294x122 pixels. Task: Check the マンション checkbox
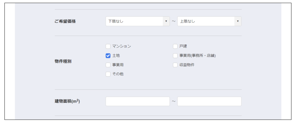[108, 46]
